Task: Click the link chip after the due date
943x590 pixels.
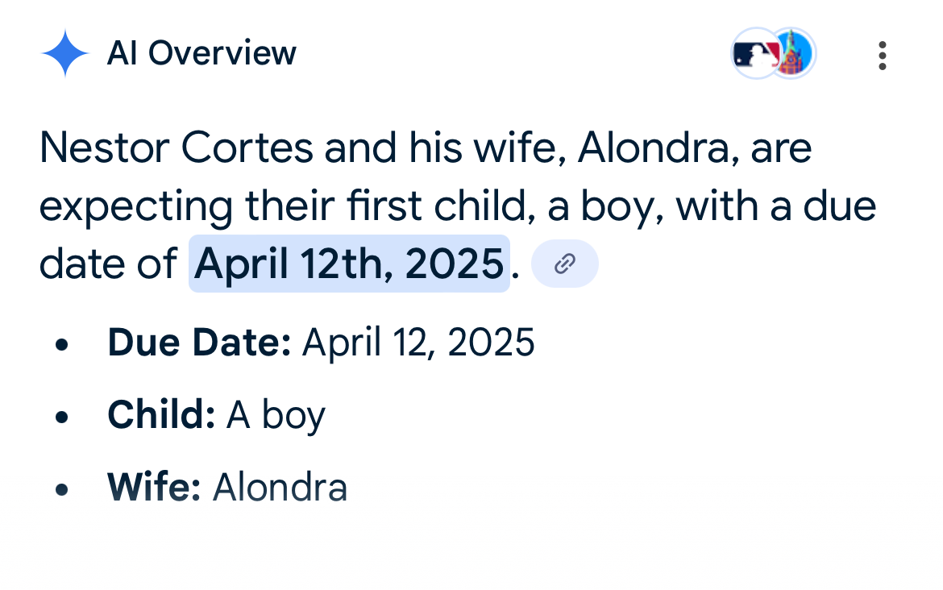Action: point(565,264)
